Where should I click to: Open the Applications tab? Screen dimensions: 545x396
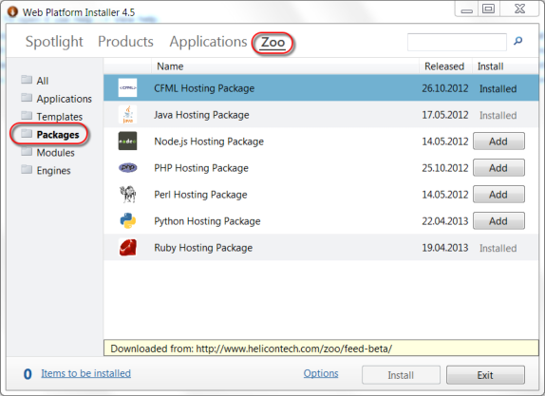[208, 42]
